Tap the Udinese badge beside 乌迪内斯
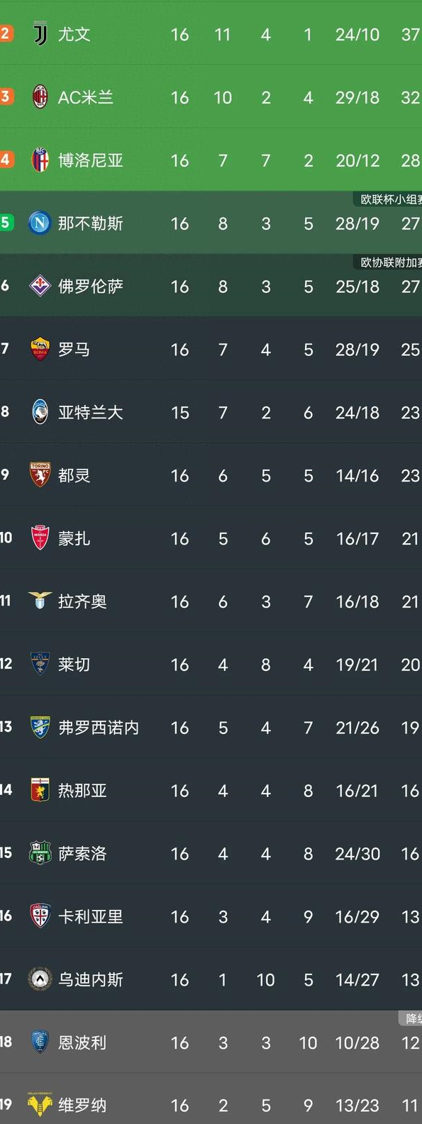Screen dimensions: 422x1124 pos(40,979)
